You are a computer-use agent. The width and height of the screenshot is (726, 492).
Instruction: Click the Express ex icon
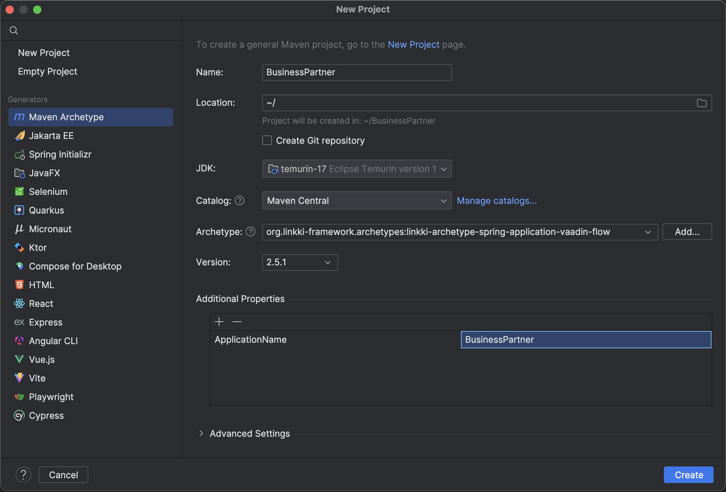point(19,322)
